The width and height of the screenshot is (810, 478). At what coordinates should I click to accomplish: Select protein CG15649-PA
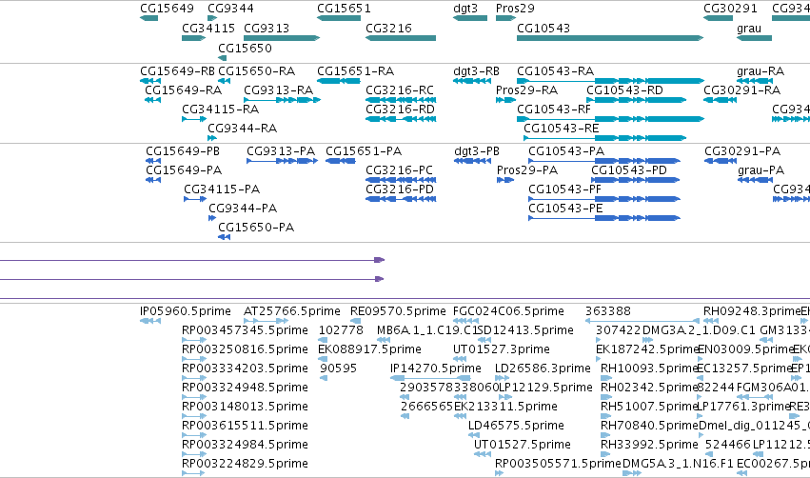[x=184, y=170]
